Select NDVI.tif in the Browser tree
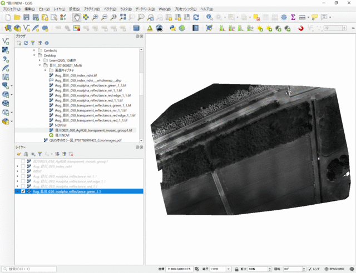This screenshot has height=273, width=356. pos(61,125)
